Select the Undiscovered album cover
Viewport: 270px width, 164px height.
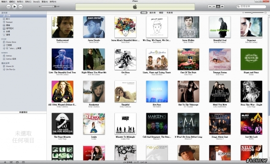(62, 27)
